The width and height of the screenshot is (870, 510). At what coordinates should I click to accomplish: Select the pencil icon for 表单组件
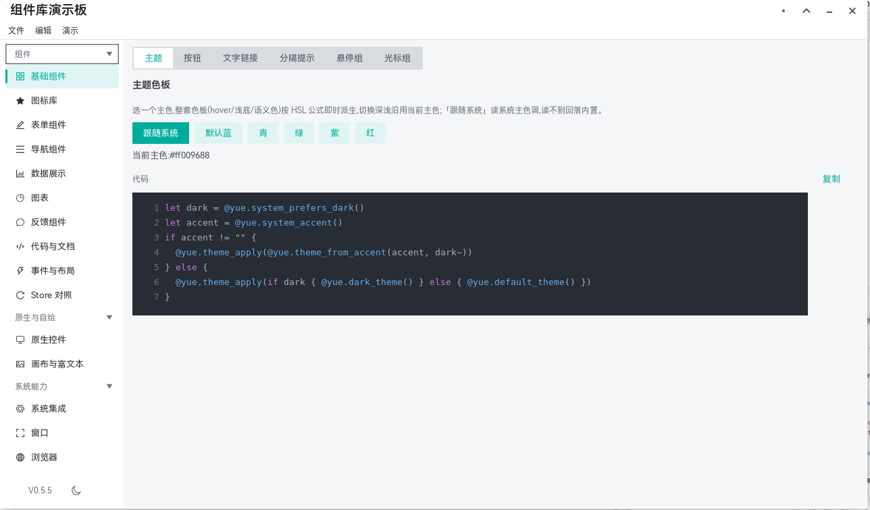pos(20,125)
